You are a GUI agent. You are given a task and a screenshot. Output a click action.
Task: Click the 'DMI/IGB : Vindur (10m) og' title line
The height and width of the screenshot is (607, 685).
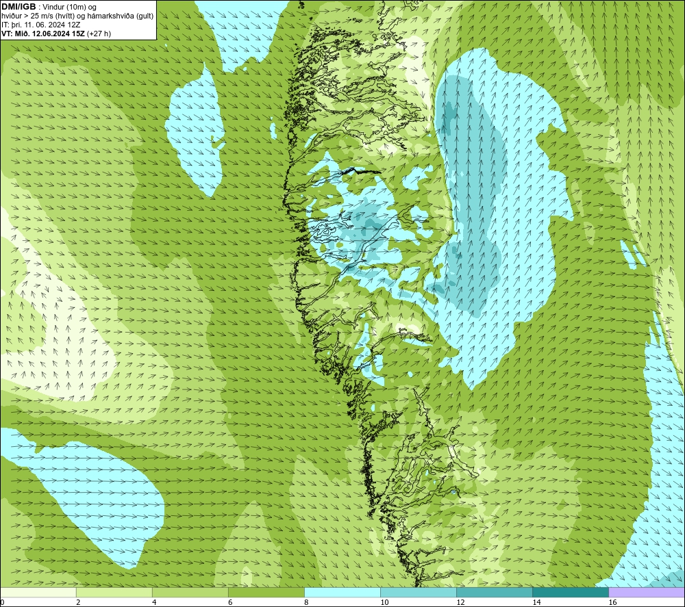(49, 7)
